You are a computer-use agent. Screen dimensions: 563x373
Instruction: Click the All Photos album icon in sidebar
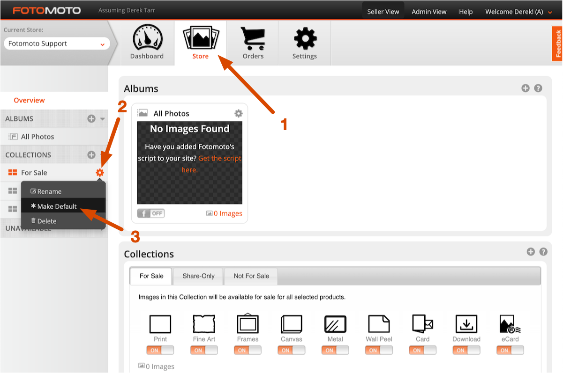click(x=13, y=137)
